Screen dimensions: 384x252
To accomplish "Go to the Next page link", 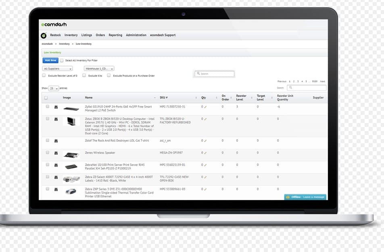I will (x=322, y=81).
